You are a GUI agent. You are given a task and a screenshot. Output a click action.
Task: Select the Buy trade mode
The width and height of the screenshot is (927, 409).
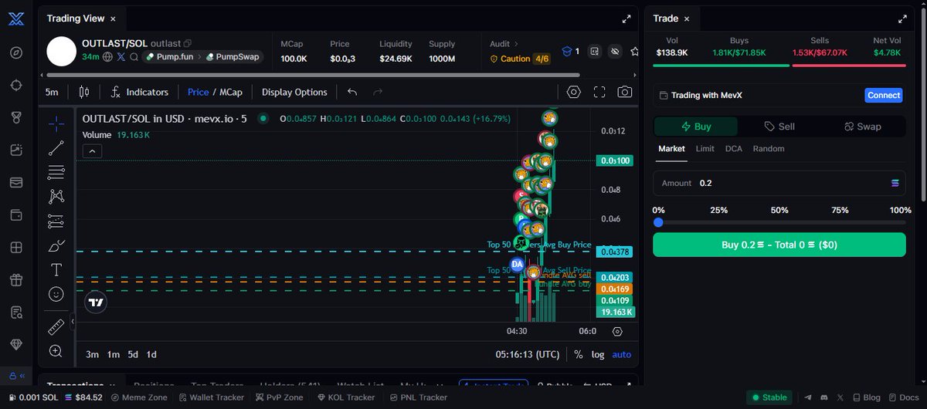(x=696, y=127)
